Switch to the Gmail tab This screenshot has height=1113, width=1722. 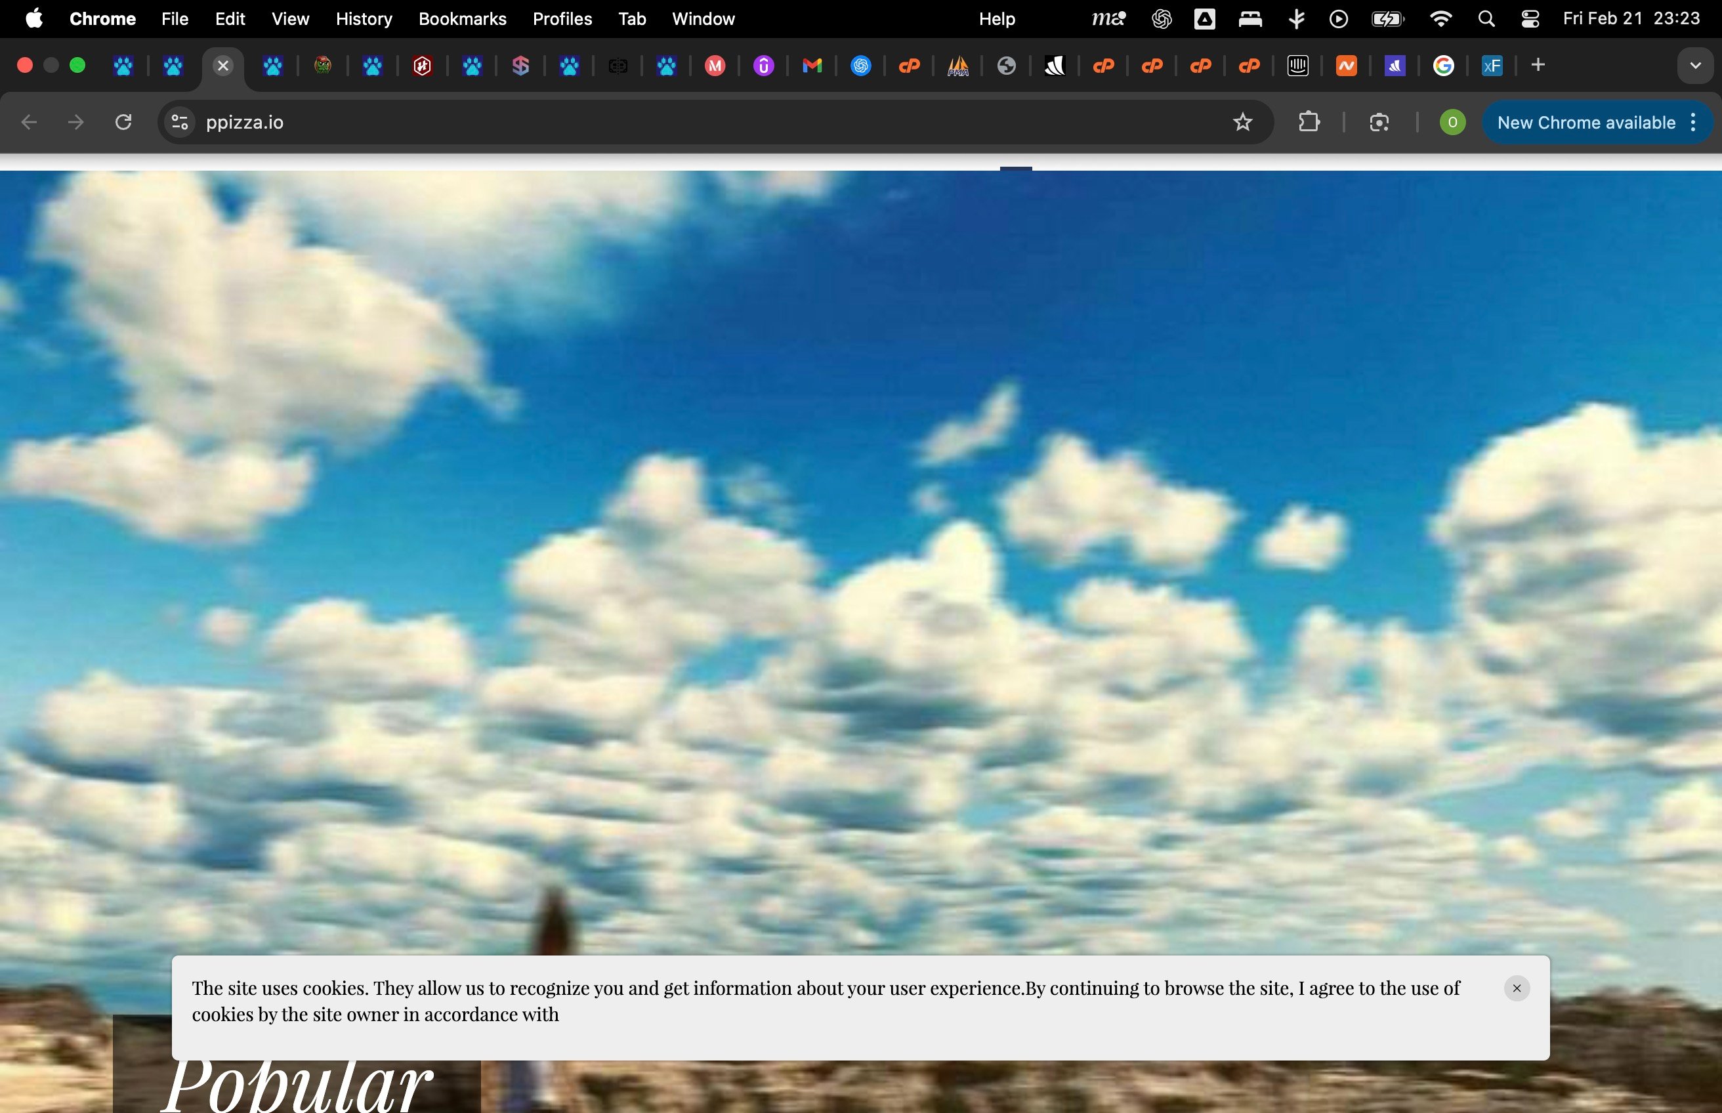(x=812, y=66)
